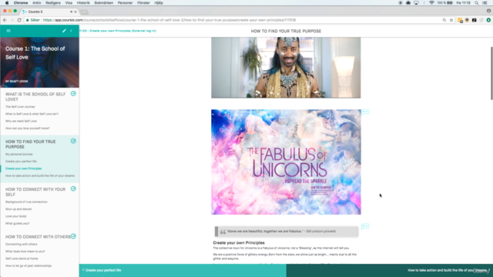
Task: Click the AirPlay display icon in the menu bar
Action: [416, 3]
